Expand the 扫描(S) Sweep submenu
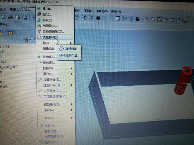194x145 pixels. point(56,68)
